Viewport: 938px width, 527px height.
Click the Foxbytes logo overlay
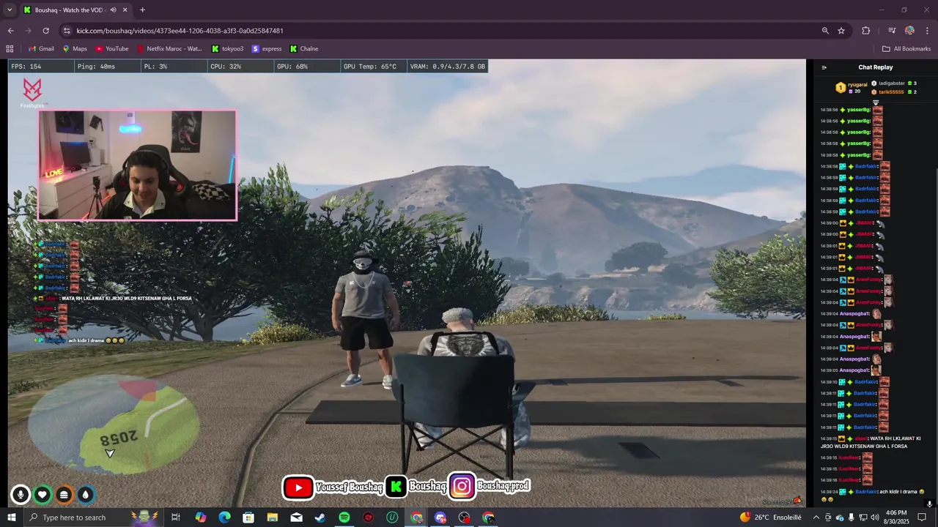click(x=32, y=93)
